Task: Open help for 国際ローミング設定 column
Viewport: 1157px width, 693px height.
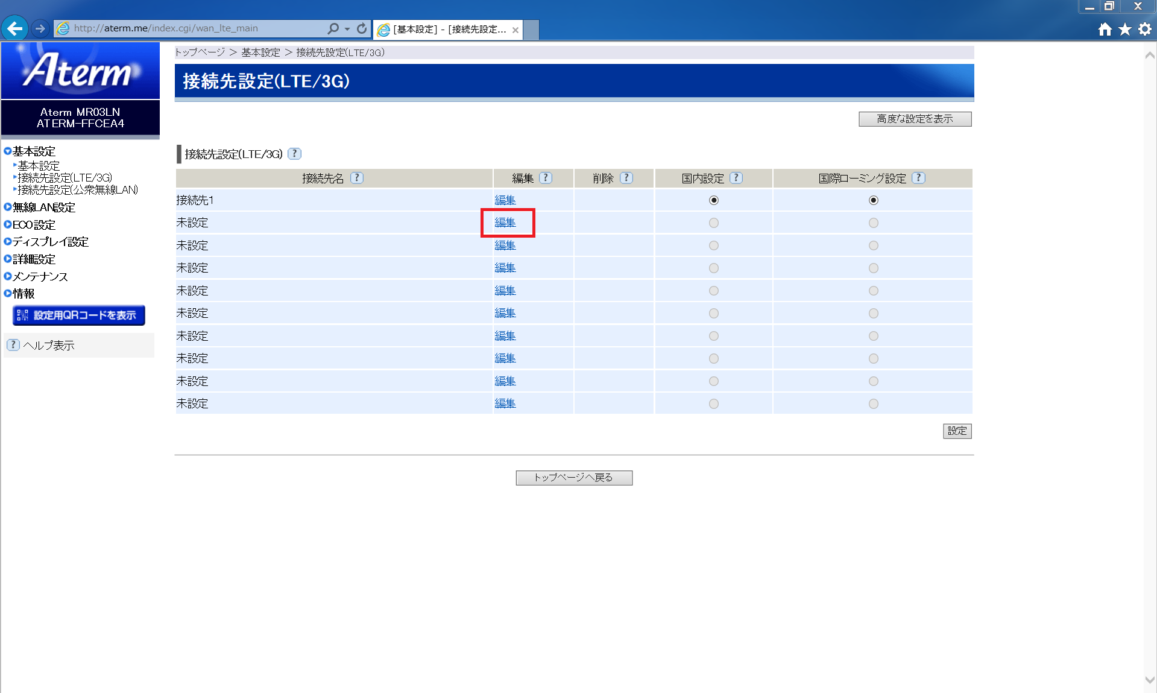Action: coord(919,178)
